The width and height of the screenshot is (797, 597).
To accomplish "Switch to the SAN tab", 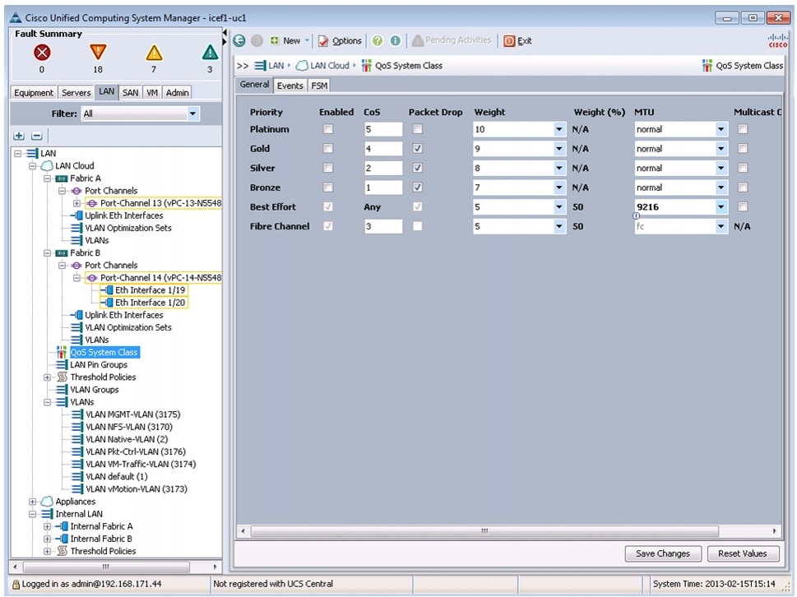I will [x=131, y=93].
